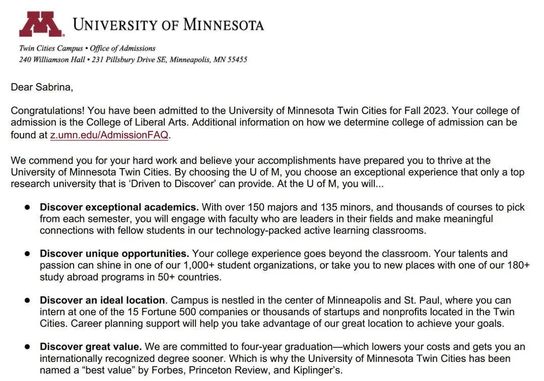The height and width of the screenshot is (381, 544).
Task: Click the "Dear Sabrina," greeting
Action: (42, 87)
